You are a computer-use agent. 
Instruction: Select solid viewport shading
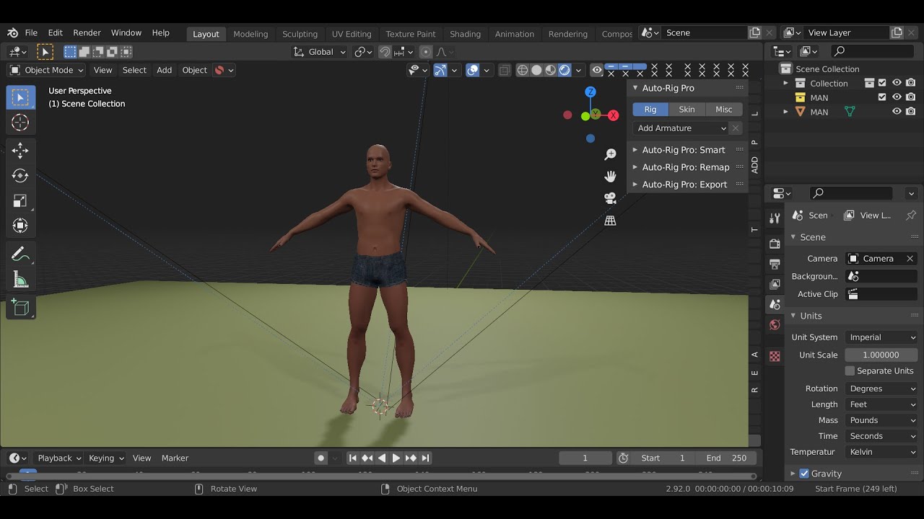(536, 70)
